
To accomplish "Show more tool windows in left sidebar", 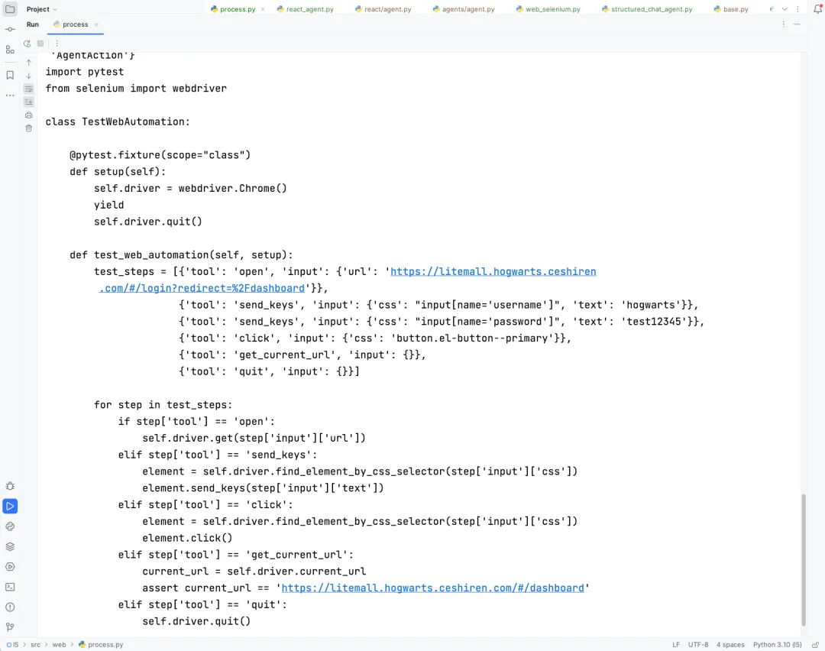I will (x=10, y=96).
